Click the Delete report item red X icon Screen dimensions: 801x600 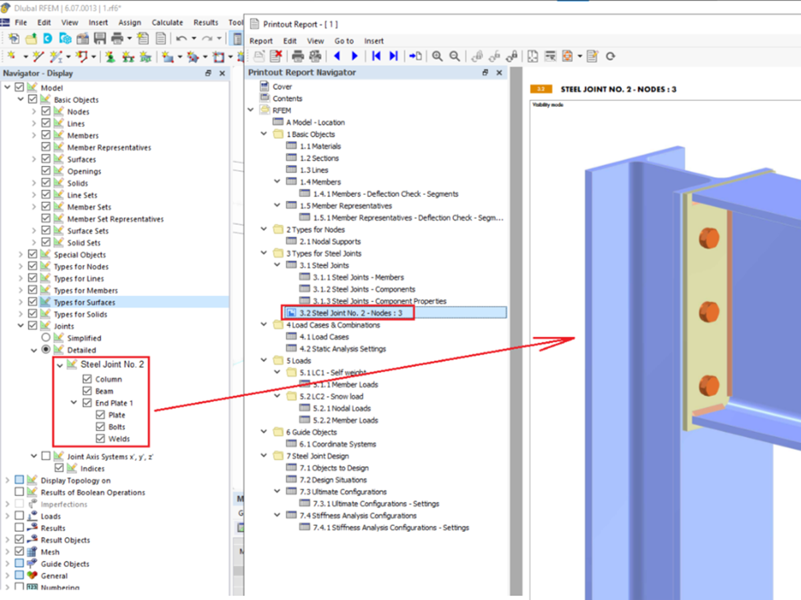coord(276,56)
